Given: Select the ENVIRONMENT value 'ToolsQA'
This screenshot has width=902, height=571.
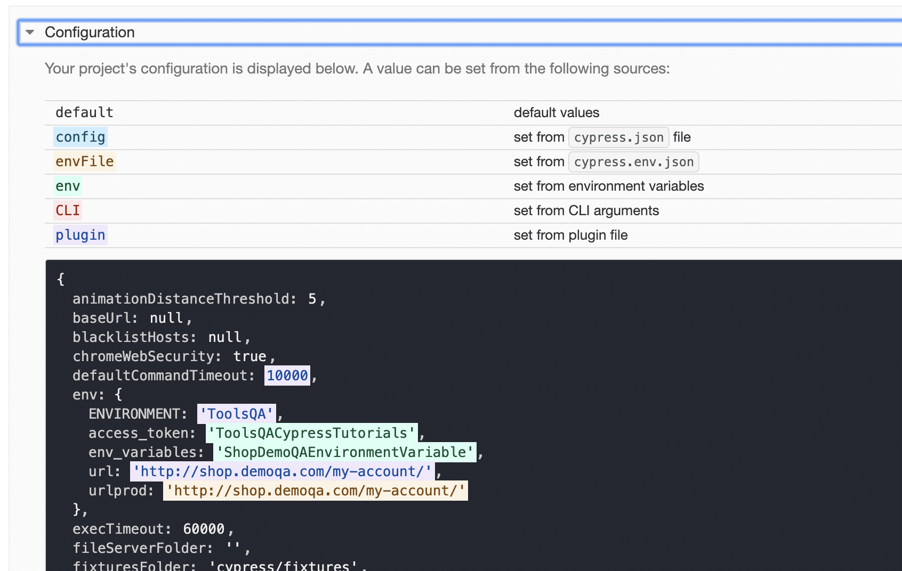Looking at the screenshot, I should (236, 414).
